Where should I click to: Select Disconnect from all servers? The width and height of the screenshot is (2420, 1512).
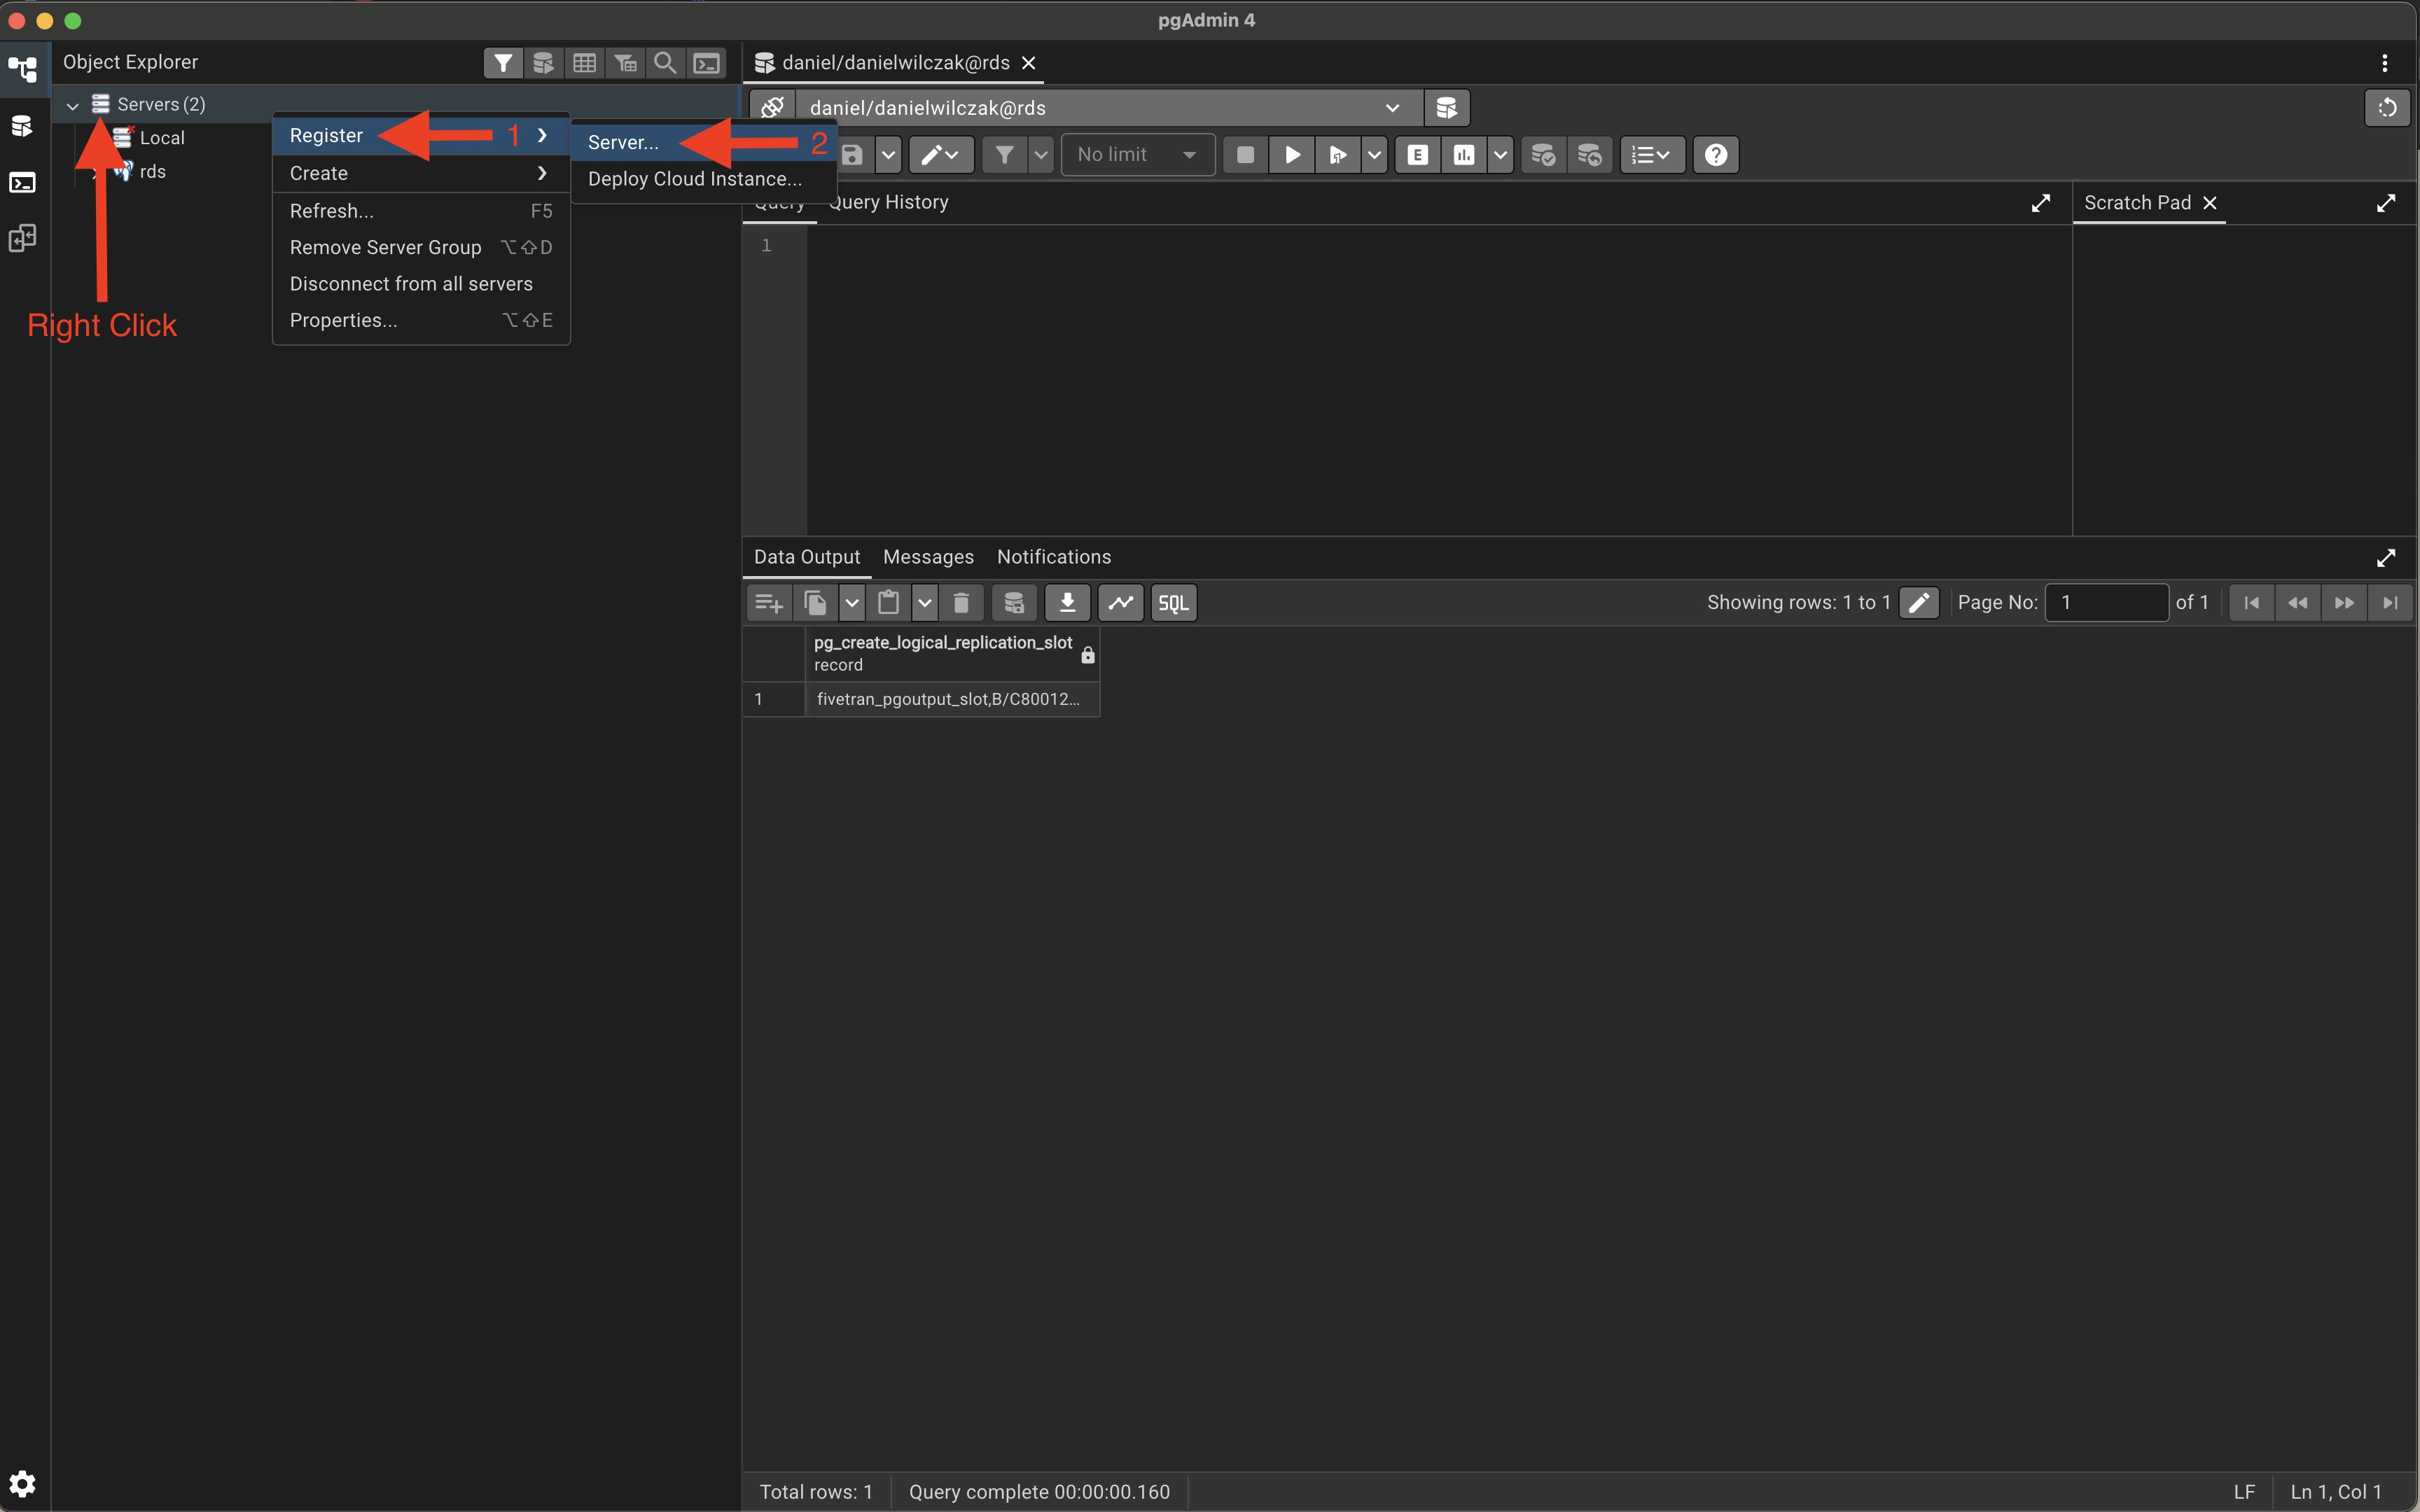pos(411,284)
